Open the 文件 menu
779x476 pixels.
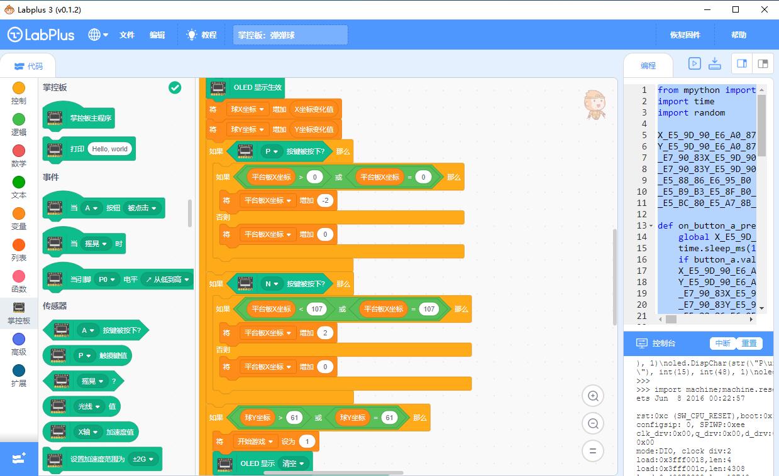click(x=127, y=35)
